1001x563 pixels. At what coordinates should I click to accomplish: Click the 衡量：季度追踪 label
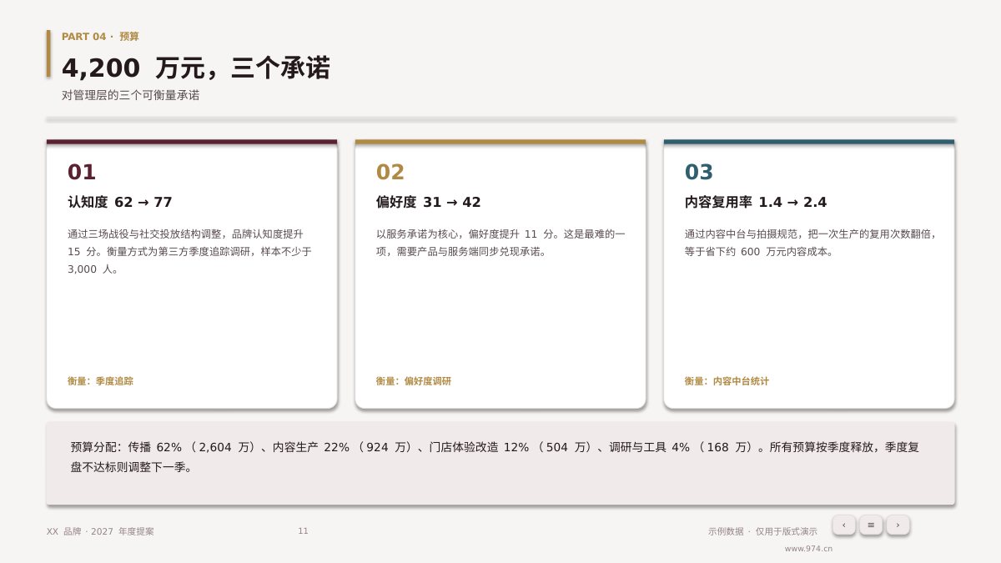pos(100,381)
